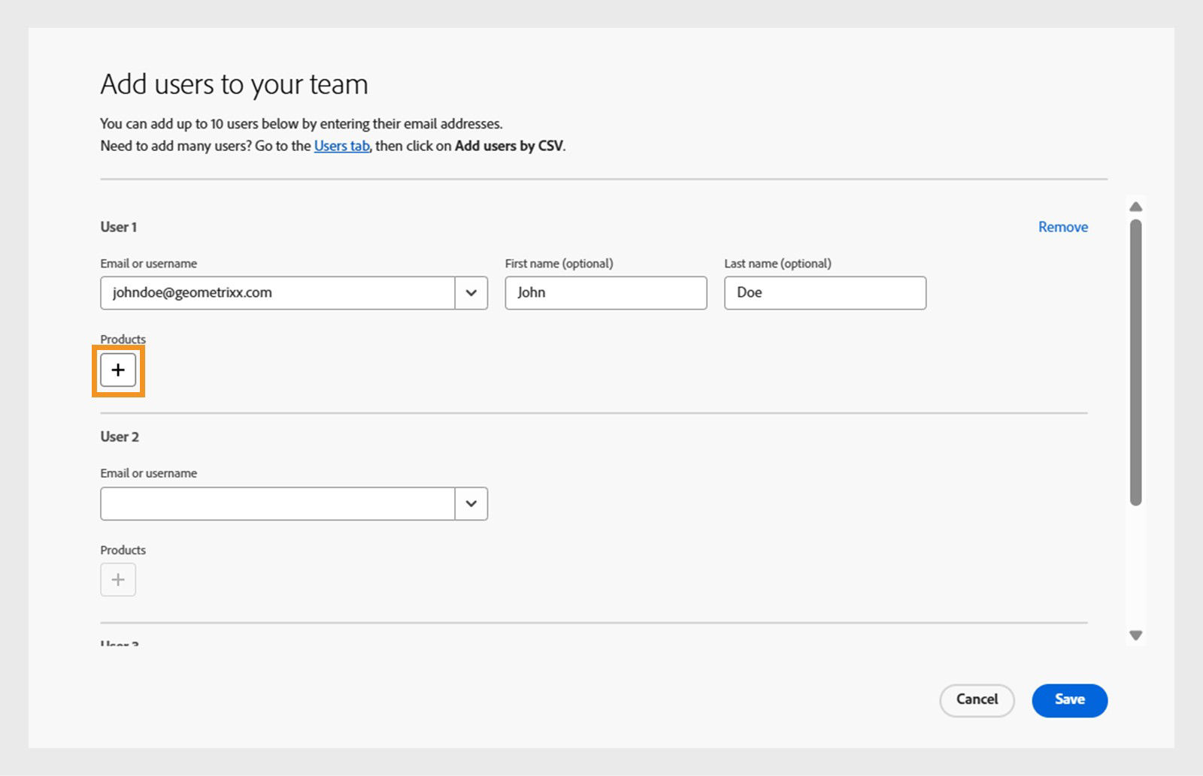The width and height of the screenshot is (1203, 776).
Task: Click the "First name (optional)" label
Action: pos(559,264)
